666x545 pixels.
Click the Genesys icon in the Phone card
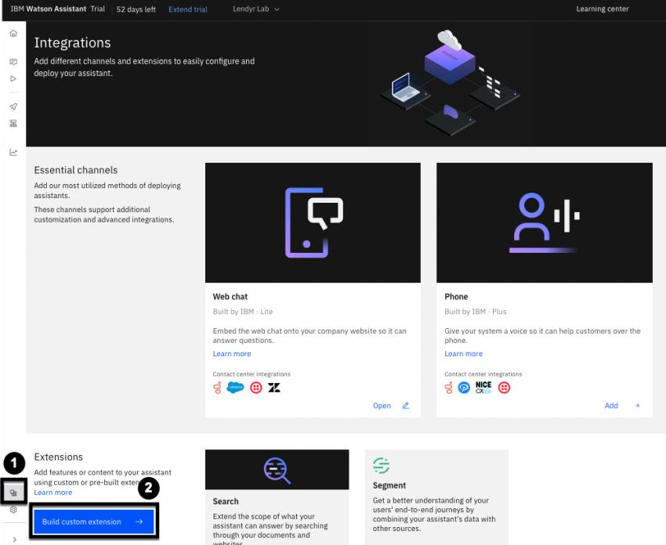(x=448, y=388)
